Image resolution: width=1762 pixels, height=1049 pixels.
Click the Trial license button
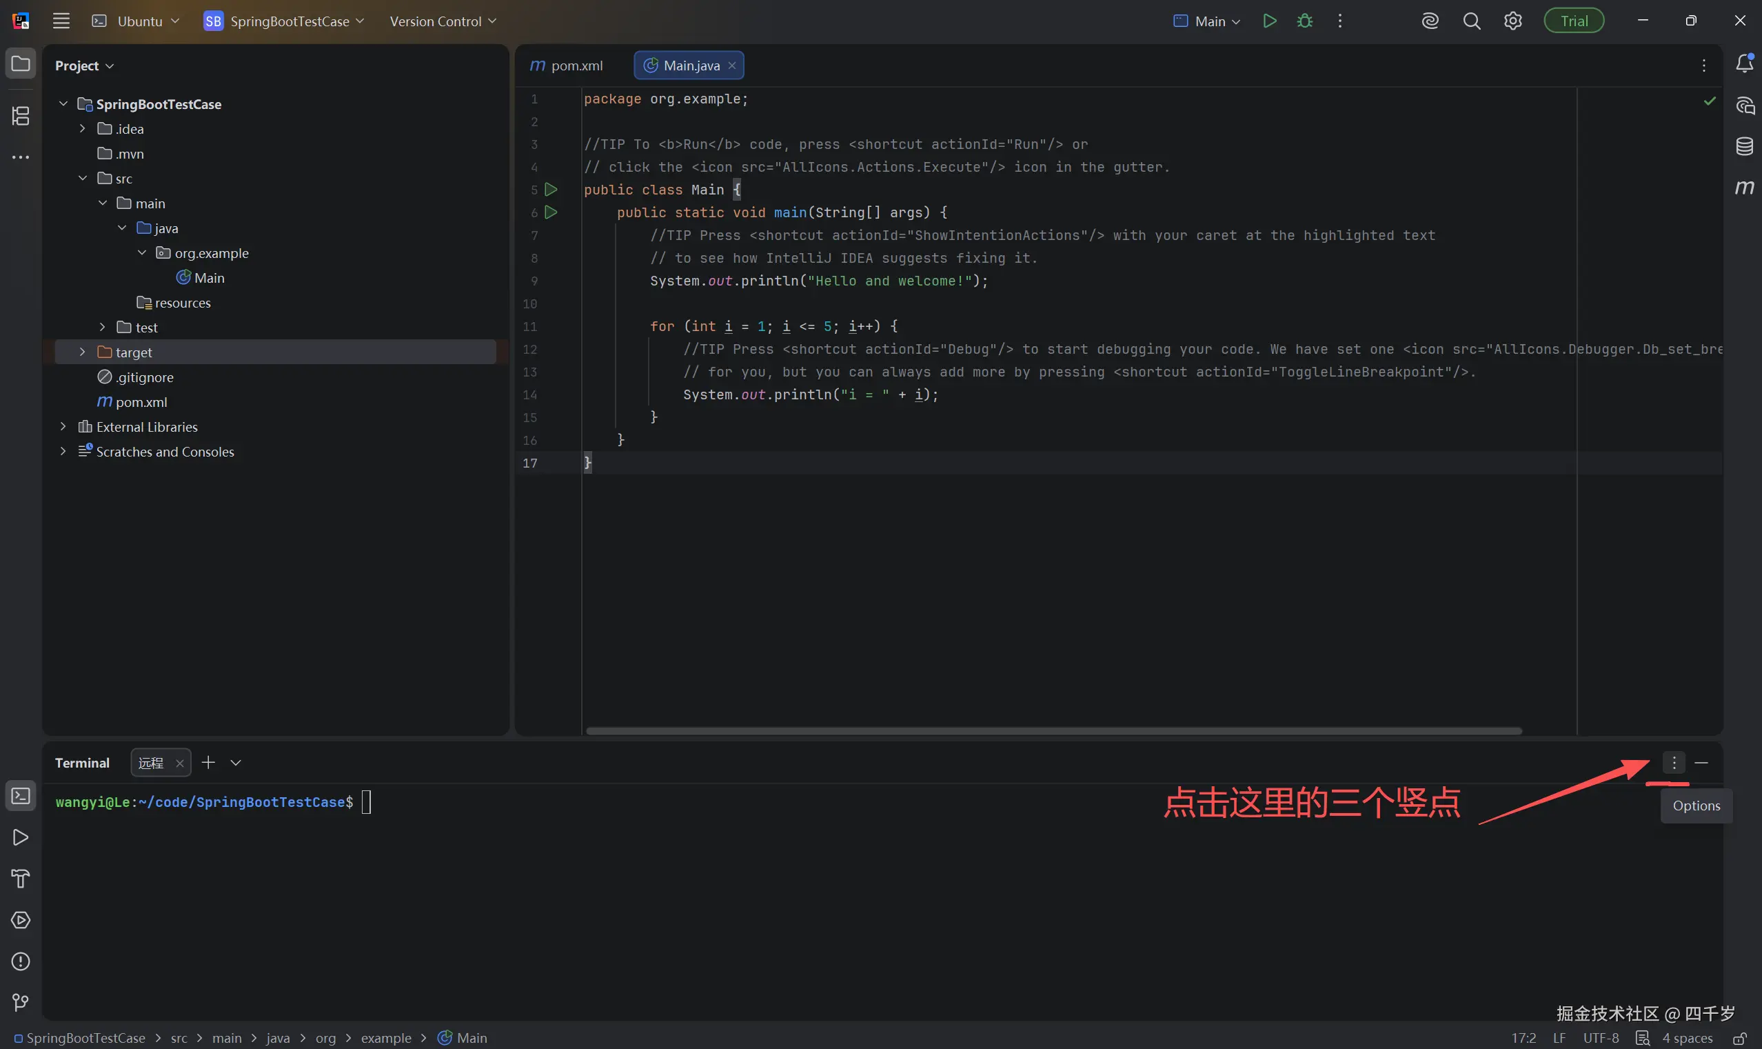tap(1573, 21)
